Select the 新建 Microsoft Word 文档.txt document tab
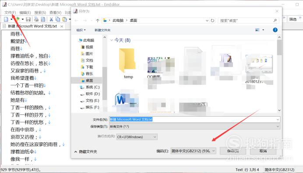The image size is (303, 173). (x=32, y=26)
